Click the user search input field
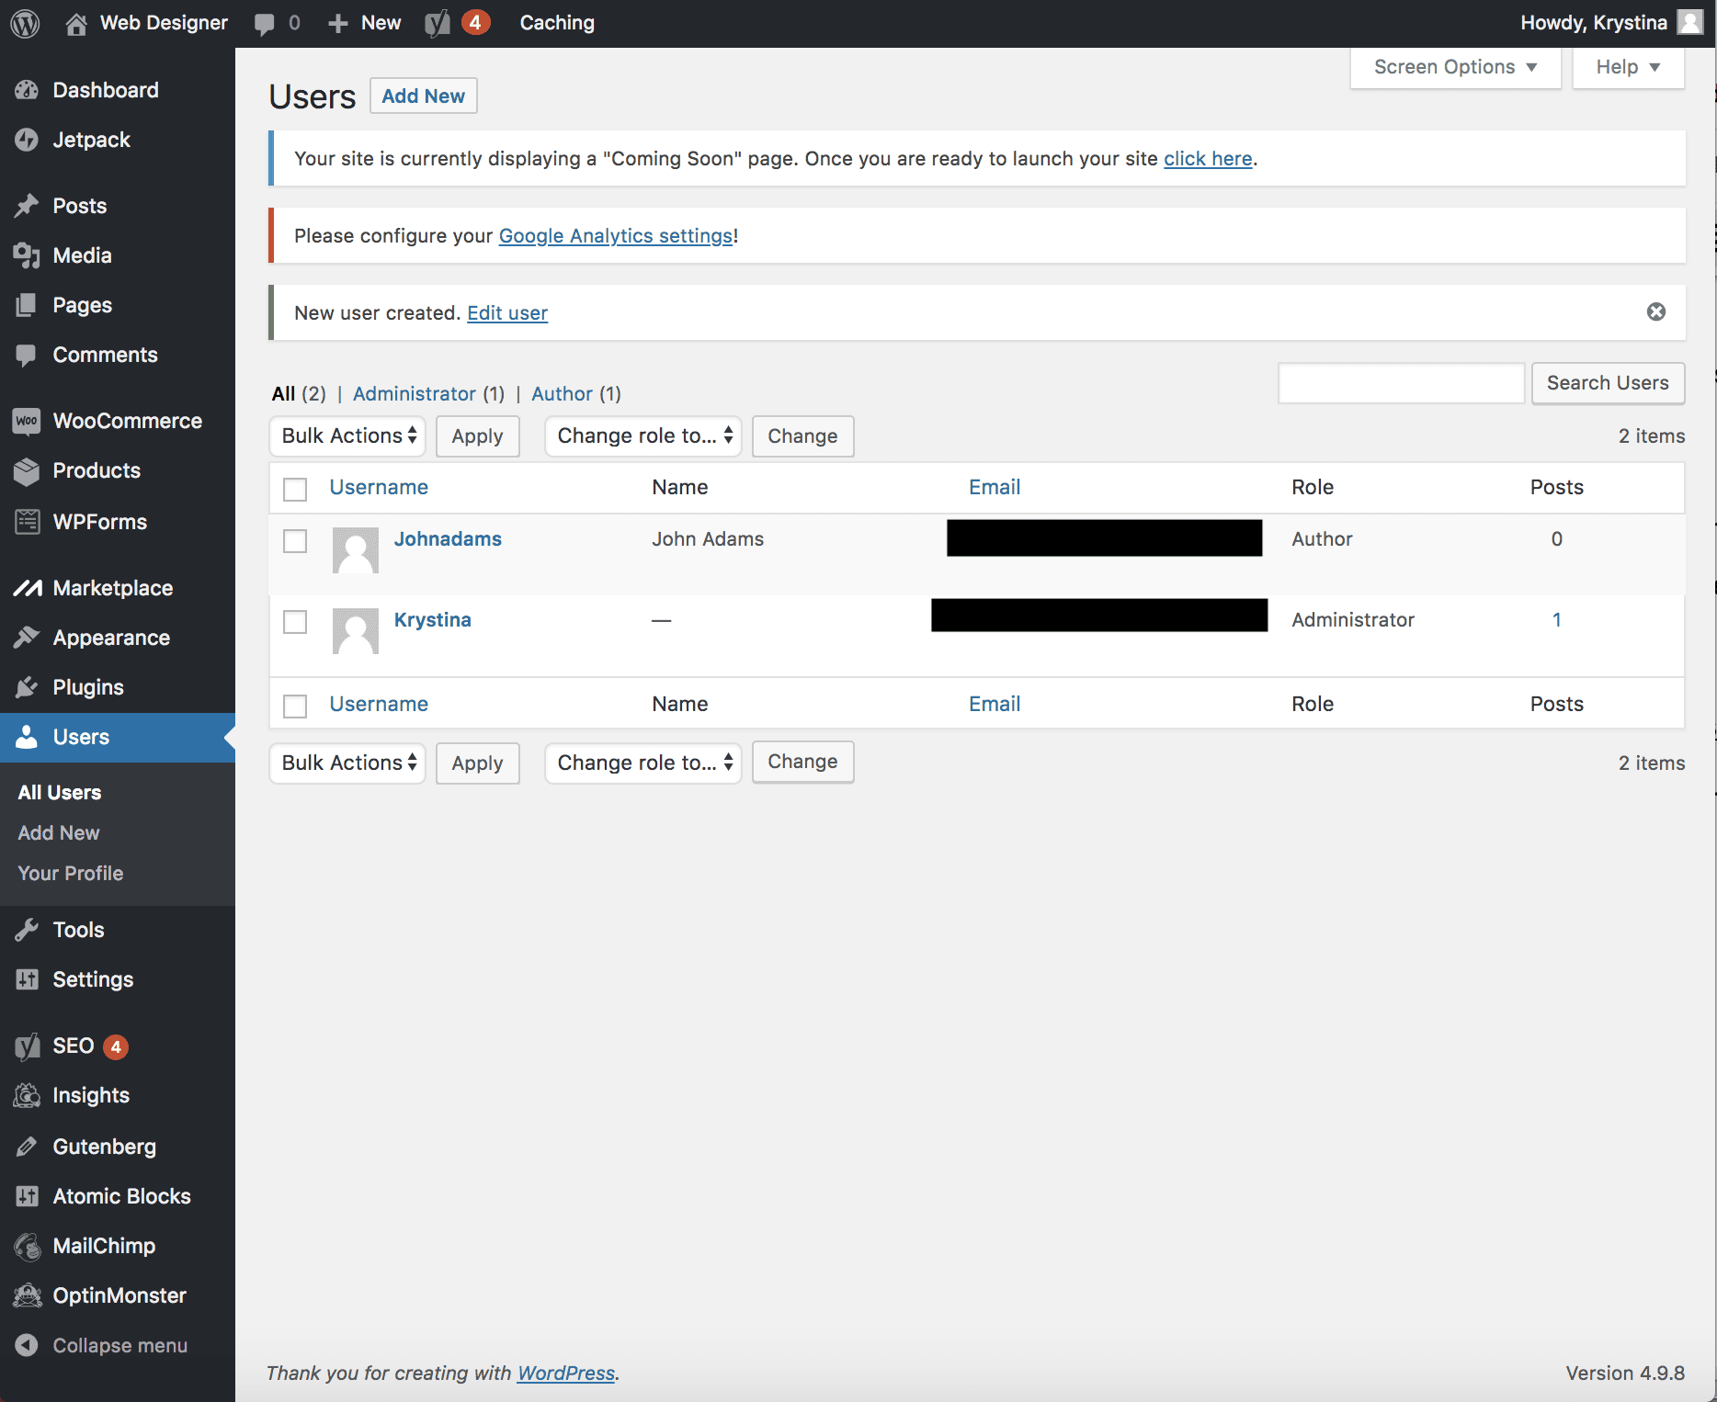1717x1402 pixels. click(1401, 383)
